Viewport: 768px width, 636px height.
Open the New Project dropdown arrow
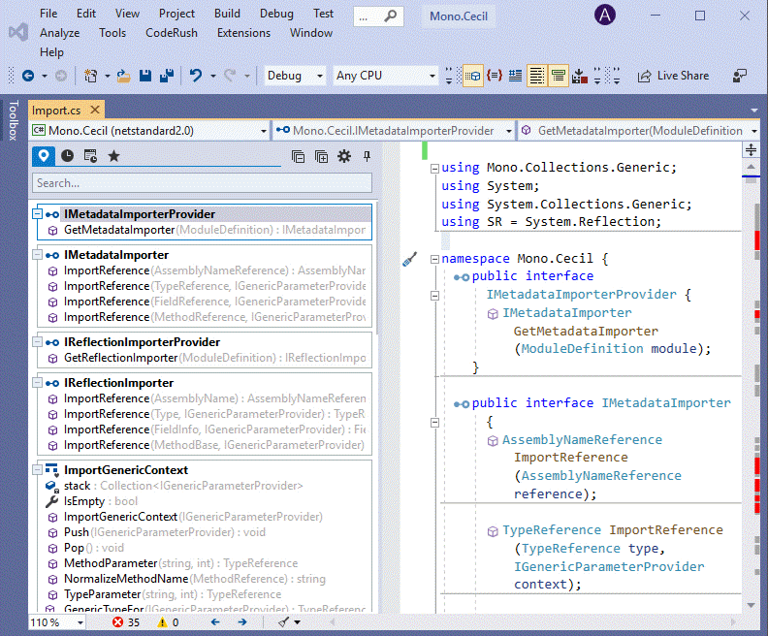click(x=107, y=76)
